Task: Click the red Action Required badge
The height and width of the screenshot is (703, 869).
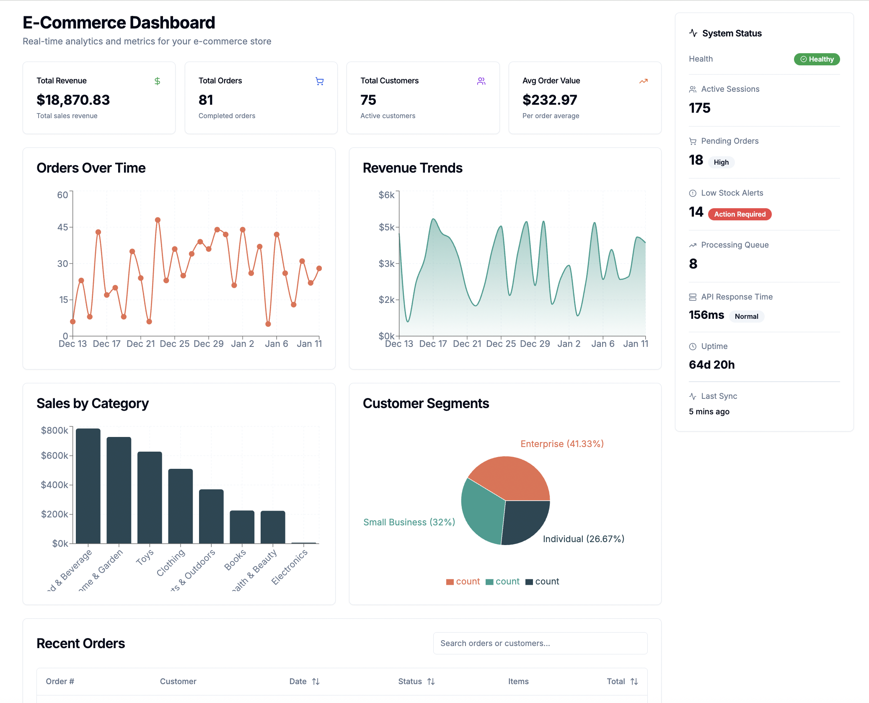Action: (740, 214)
